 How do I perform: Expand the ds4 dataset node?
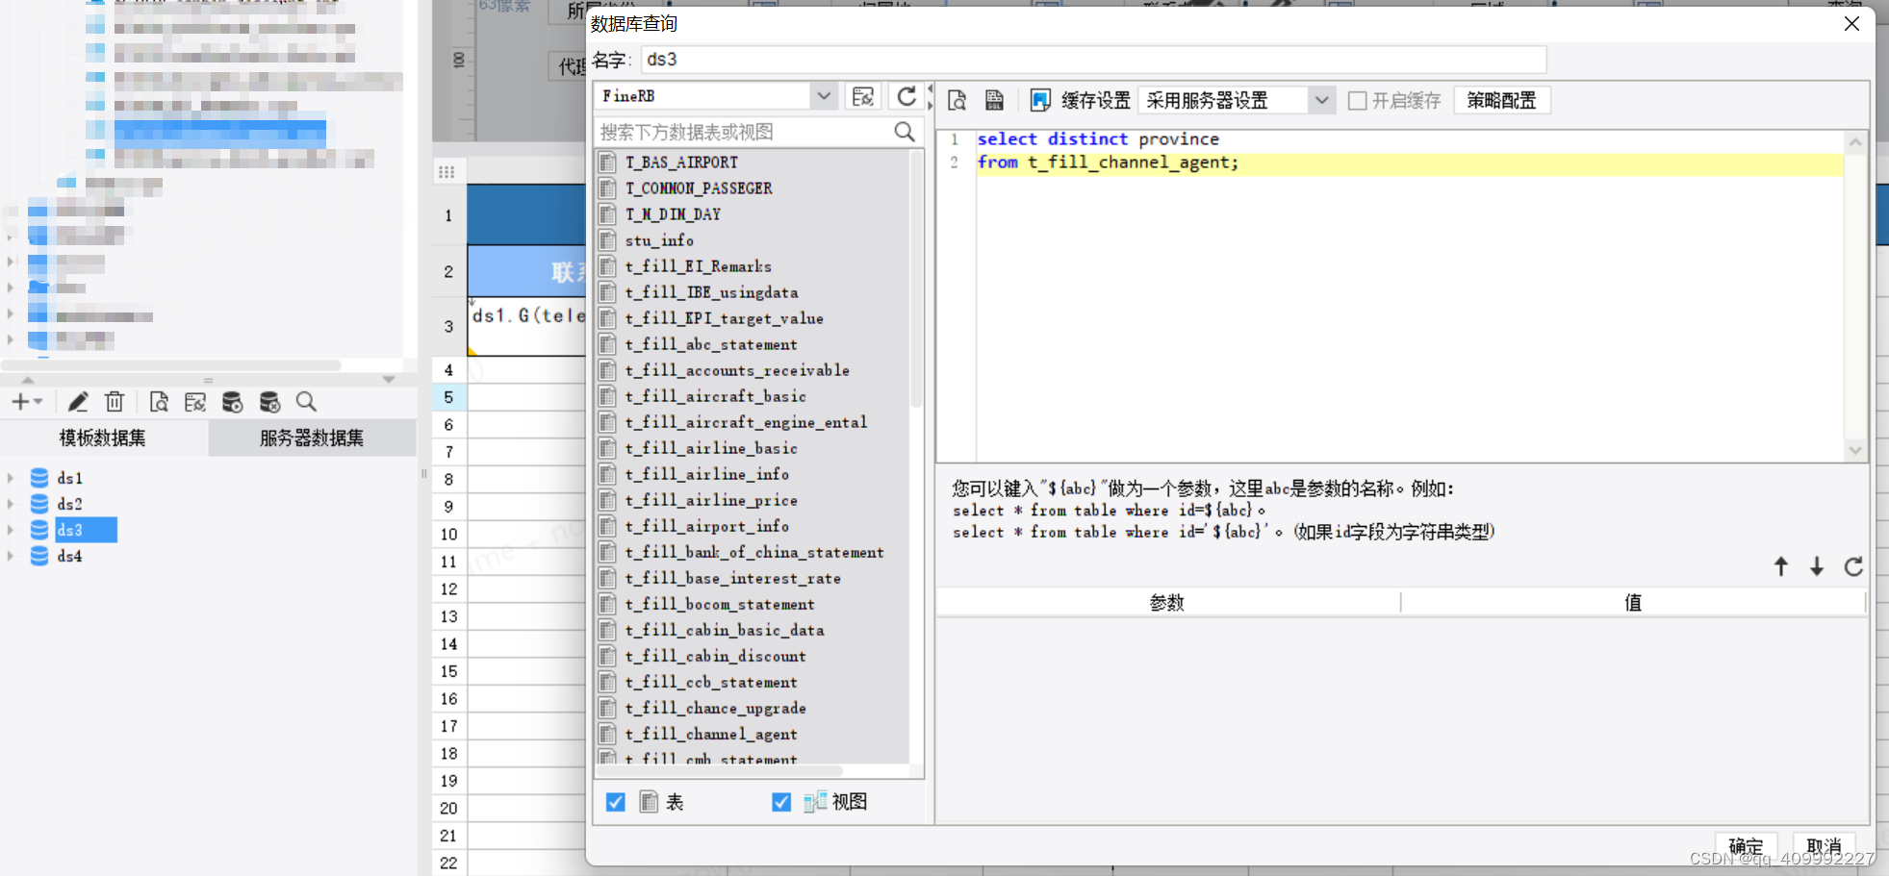pos(11,556)
